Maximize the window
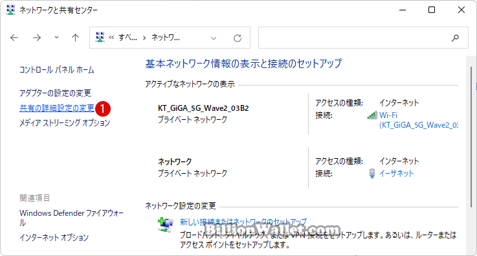 pyautogui.click(x=431, y=10)
